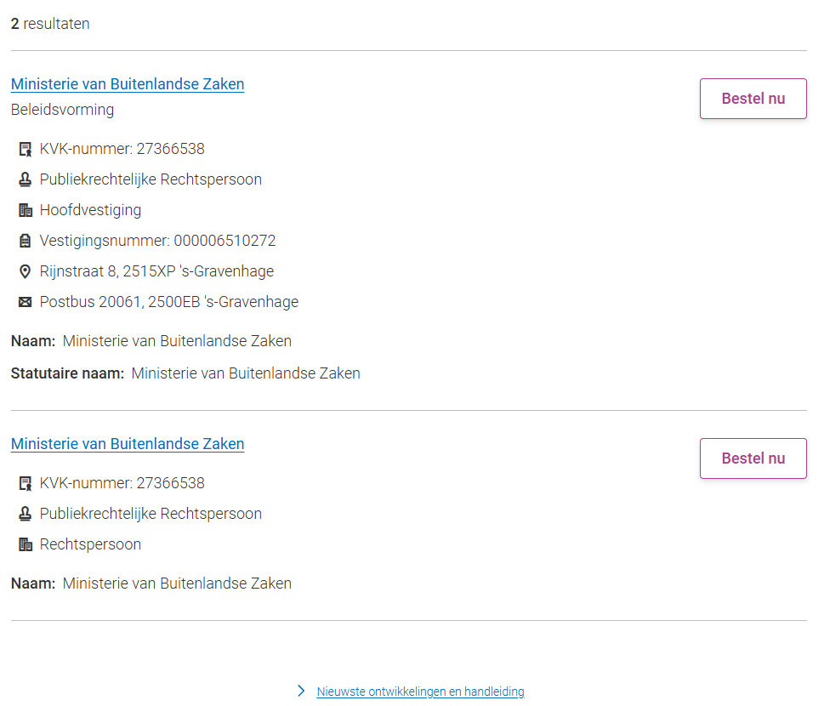Viewport: 830px width, 706px height.
Task: Click KVK-nummer certificate icon in first result
Action: tap(26, 150)
